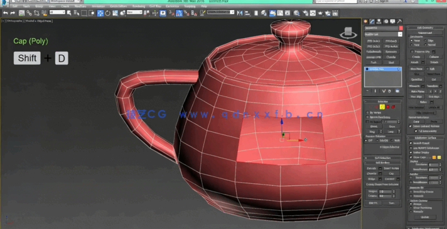Image resolution: width=447 pixels, height=229 pixels.
Task: Select the Select and Link tool
Action: [29, 13]
